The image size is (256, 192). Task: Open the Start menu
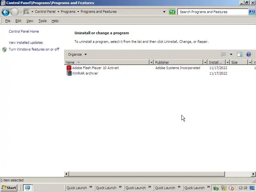click(x=9, y=188)
